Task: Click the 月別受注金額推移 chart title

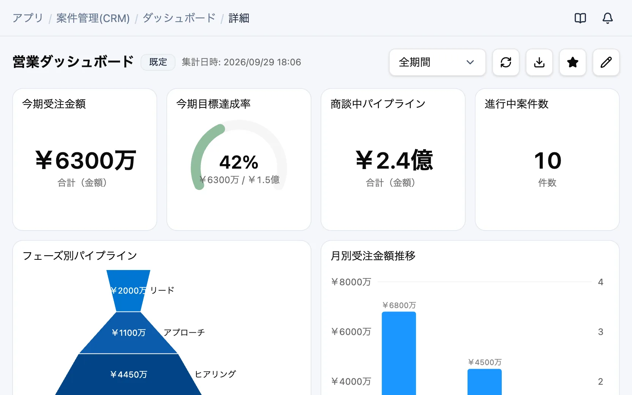Action: tap(373, 256)
